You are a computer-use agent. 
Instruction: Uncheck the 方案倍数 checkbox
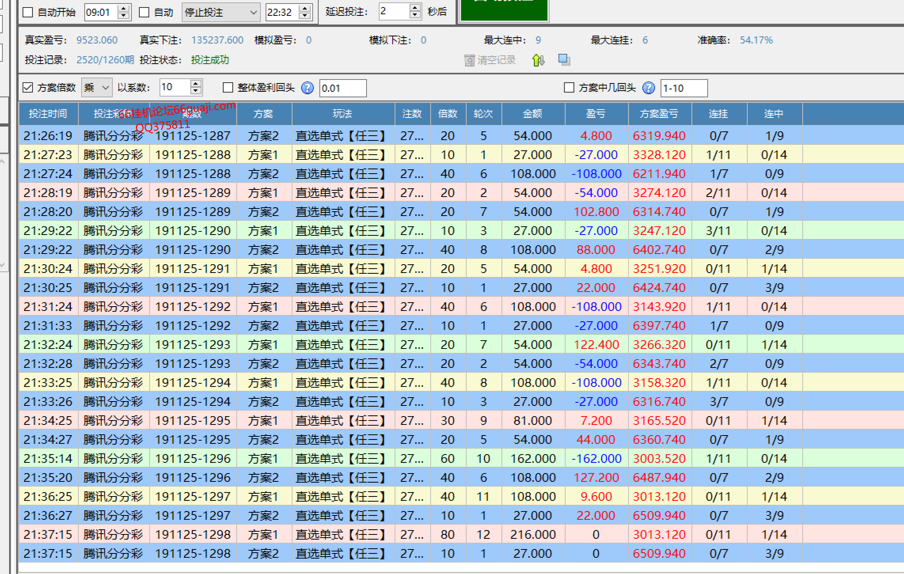click(28, 87)
